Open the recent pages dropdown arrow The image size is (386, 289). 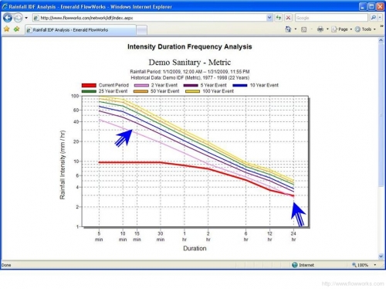pos(26,18)
